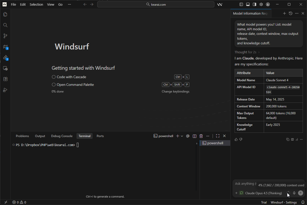This screenshot has width=307, height=205.
Task: Create a new terminal with the plus icon
Action: click(x=178, y=136)
